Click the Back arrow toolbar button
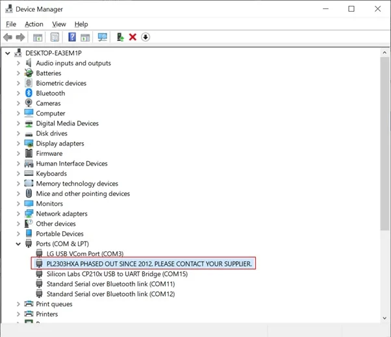The image size is (391, 337). (8, 37)
